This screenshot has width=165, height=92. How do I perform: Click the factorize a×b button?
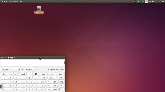(36, 89)
